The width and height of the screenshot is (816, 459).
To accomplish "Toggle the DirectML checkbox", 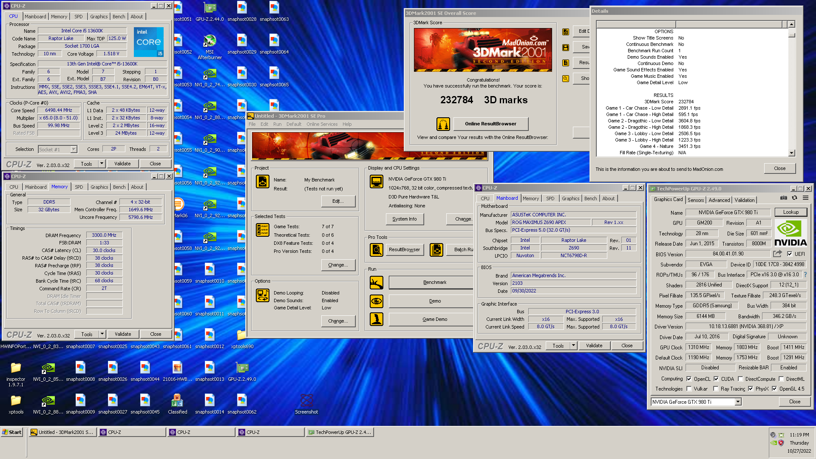I will pos(781,379).
